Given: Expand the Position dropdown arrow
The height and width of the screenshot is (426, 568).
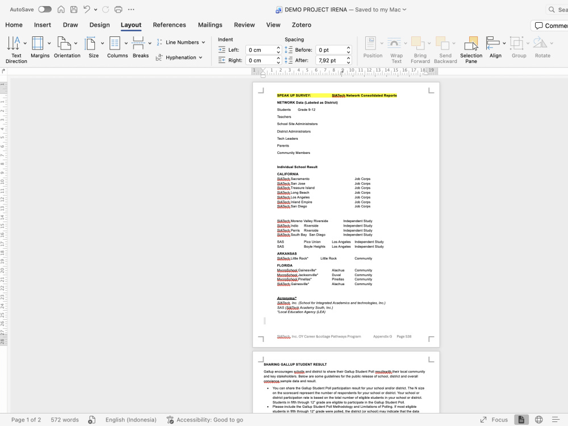Looking at the screenshot, I should [382, 44].
